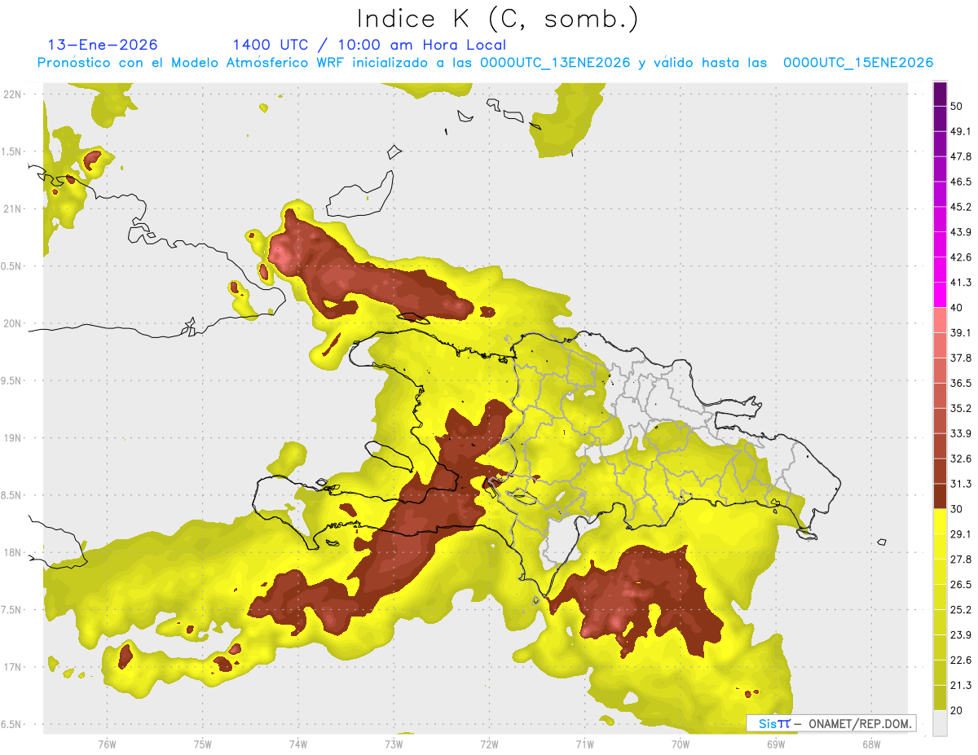Click the legend value "49.1"
Image resolution: width=978 pixels, height=755 pixels.
point(961,131)
